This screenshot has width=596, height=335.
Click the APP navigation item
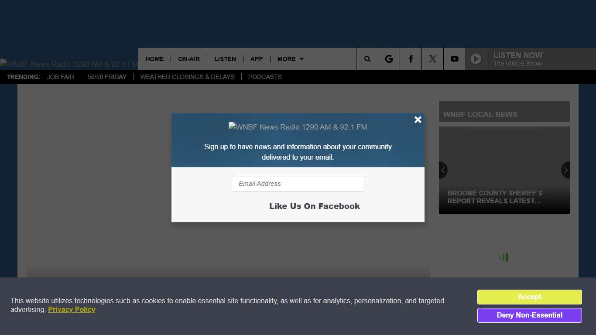tap(257, 59)
